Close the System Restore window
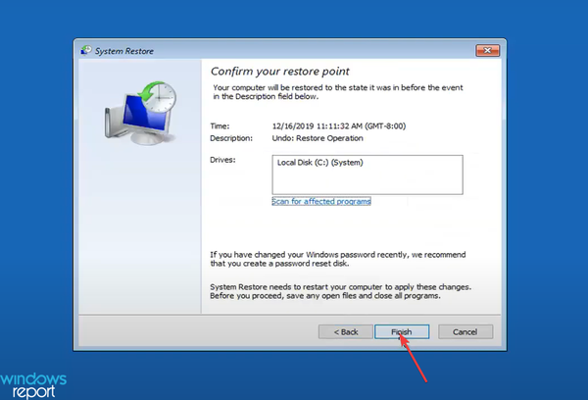The height and width of the screenshot is (400, 588). [x=489, y=49]
